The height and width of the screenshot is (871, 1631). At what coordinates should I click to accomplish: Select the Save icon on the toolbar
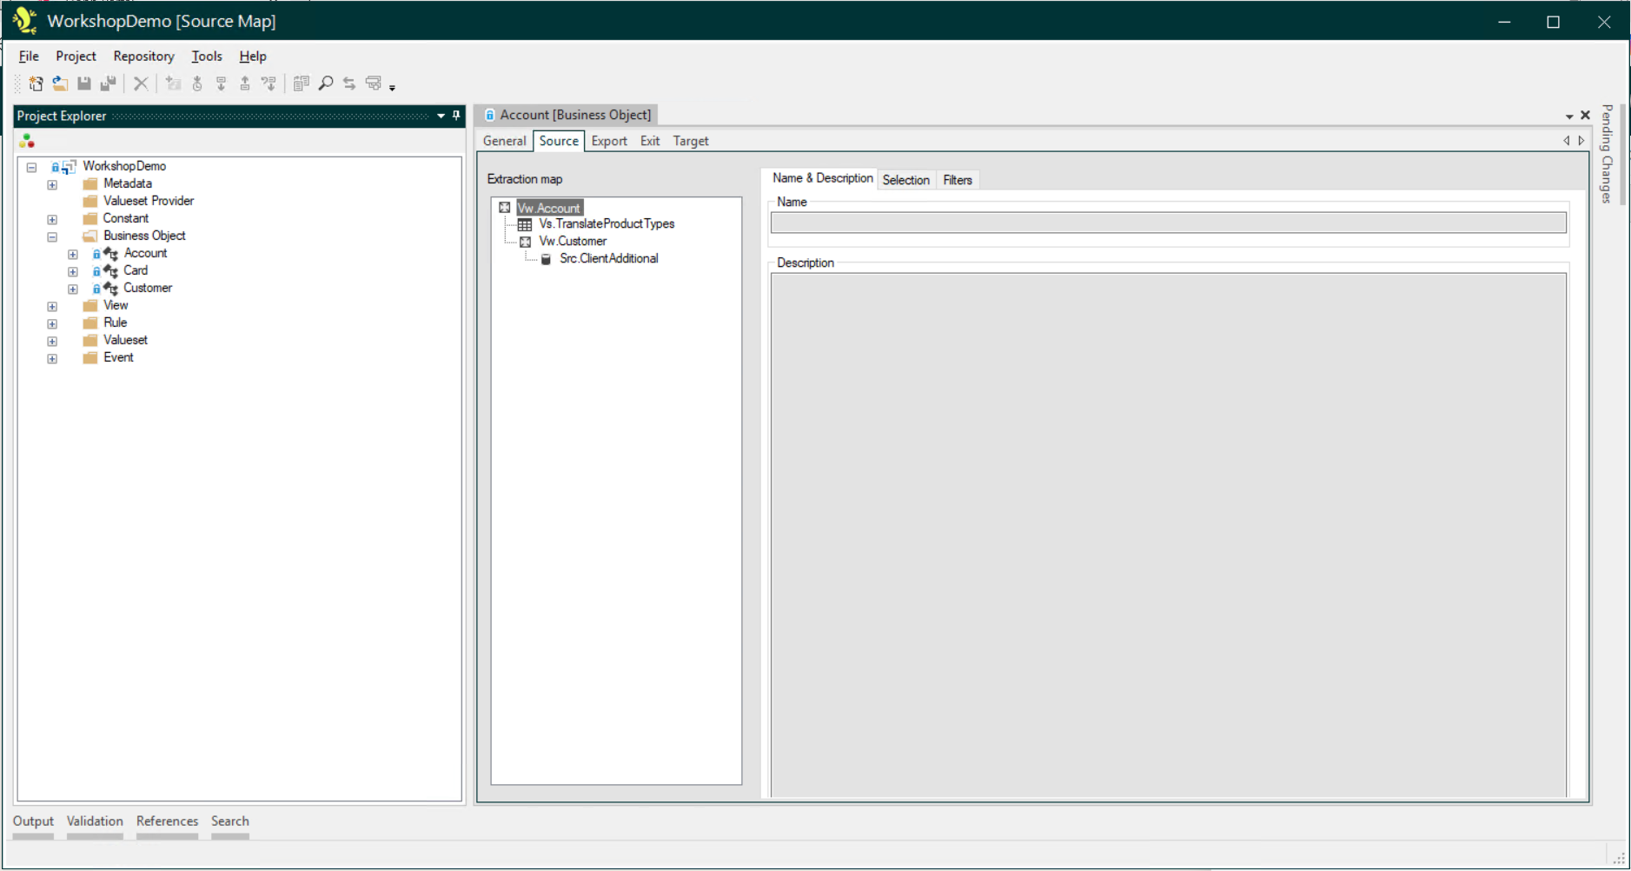pos(84,83)
